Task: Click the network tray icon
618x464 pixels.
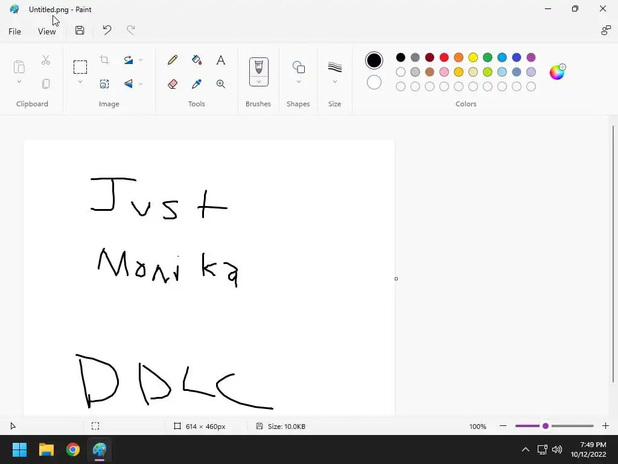Action: (543, 449)
